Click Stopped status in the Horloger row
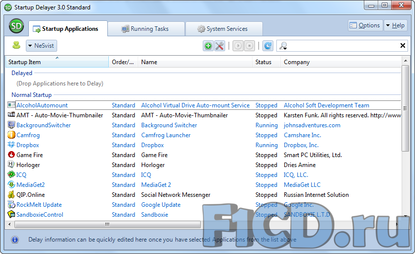 coord(266,165)
